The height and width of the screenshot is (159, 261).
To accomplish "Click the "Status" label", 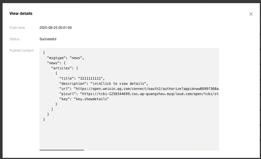I will [x=15, y=39].
